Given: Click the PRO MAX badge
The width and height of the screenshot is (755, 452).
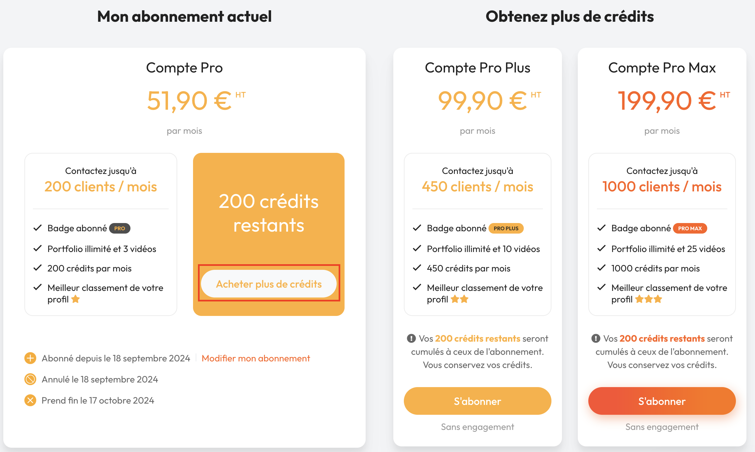Looking at the screenshot, I should pyautogui.click(x=690, y=228).
